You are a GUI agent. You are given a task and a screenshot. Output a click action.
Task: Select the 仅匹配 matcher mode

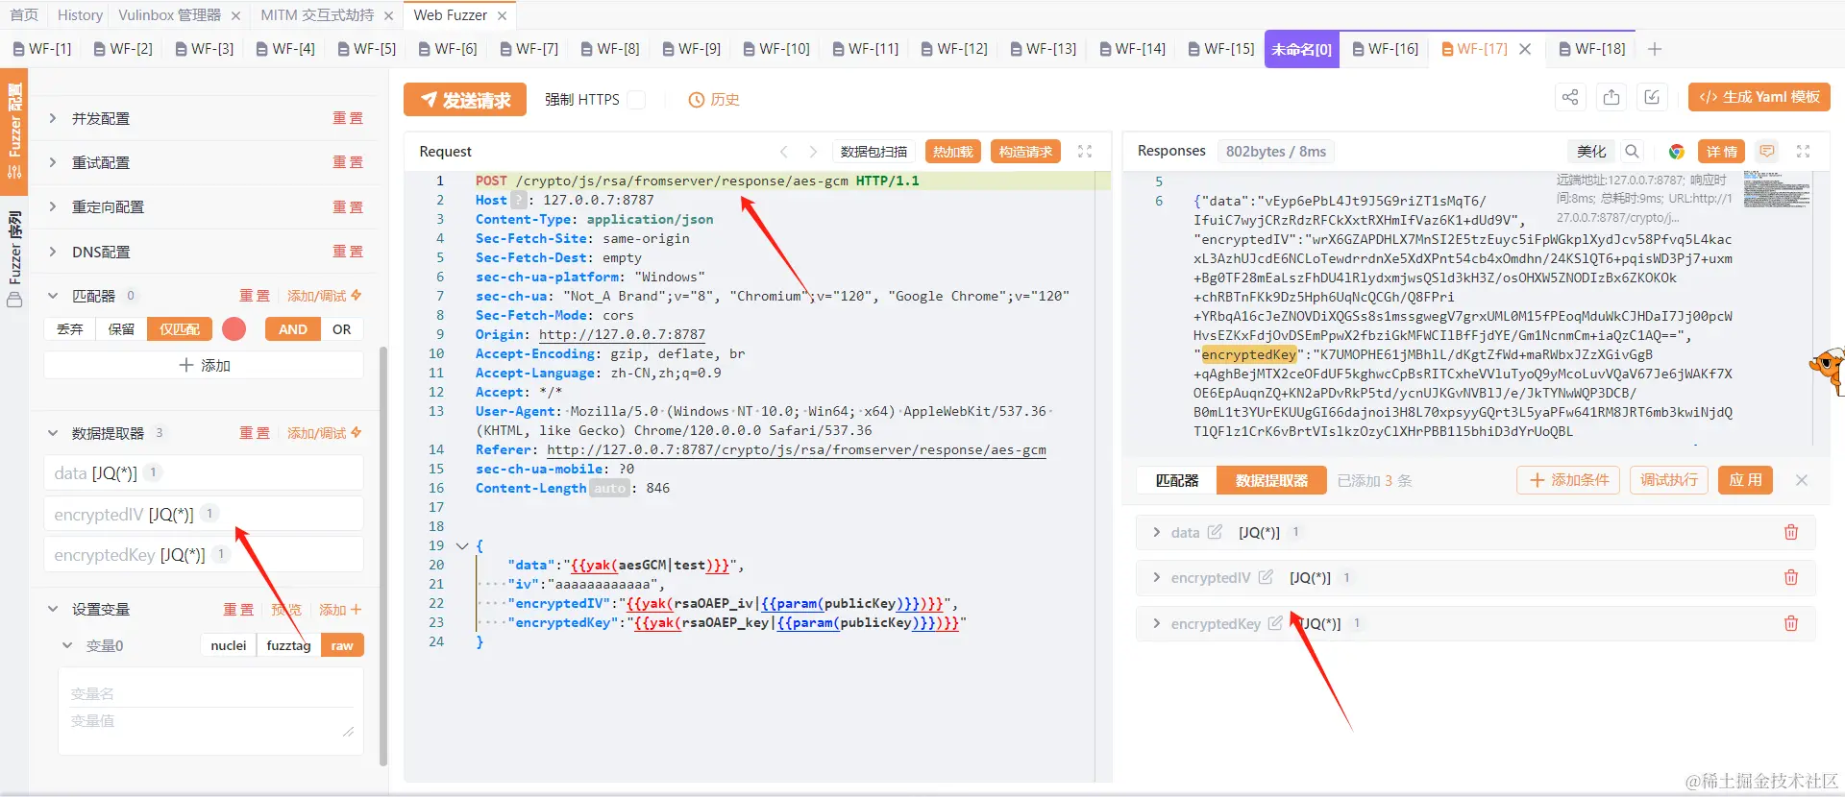[180, 328]
